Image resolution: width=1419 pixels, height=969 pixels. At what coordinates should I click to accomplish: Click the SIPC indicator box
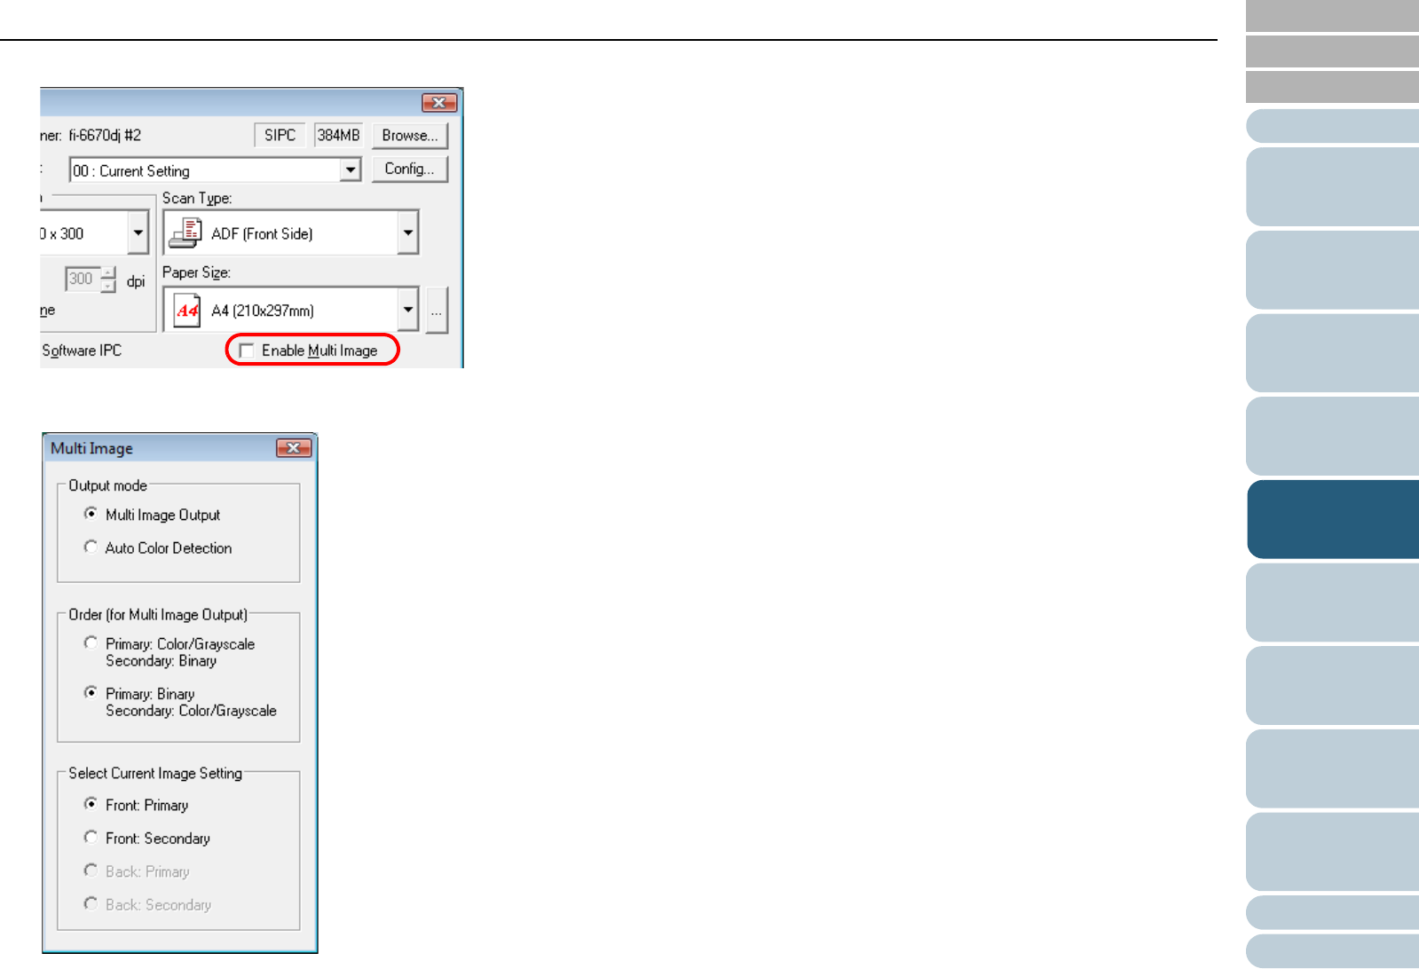(280, 135)
